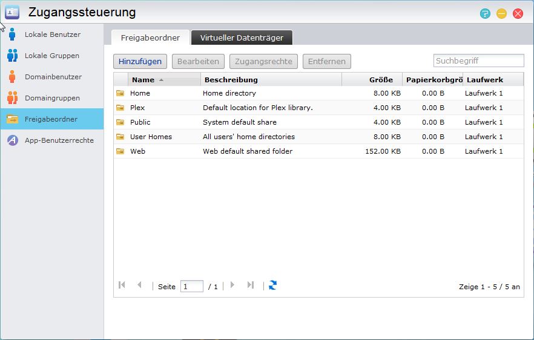Click the Bearbeiten button
The height and width of the screenshot is (340, 534).
198,61
